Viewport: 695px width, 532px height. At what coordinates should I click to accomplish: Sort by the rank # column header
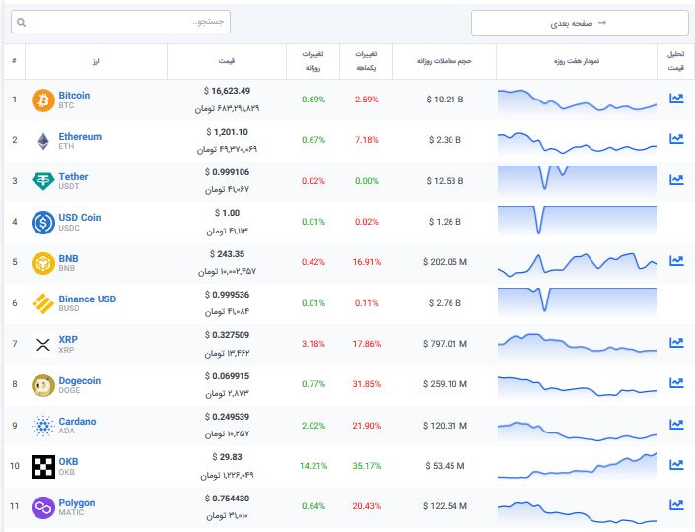(14, 61)
